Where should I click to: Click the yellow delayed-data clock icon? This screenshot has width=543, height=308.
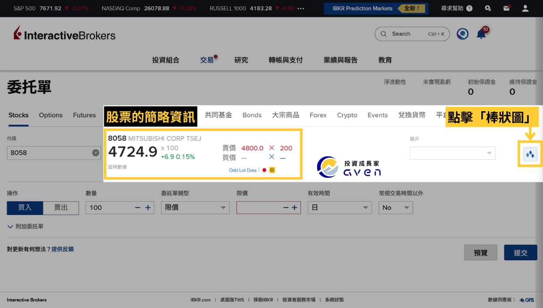[272, 170]
